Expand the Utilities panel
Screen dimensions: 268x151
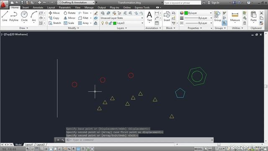[237, 28]
